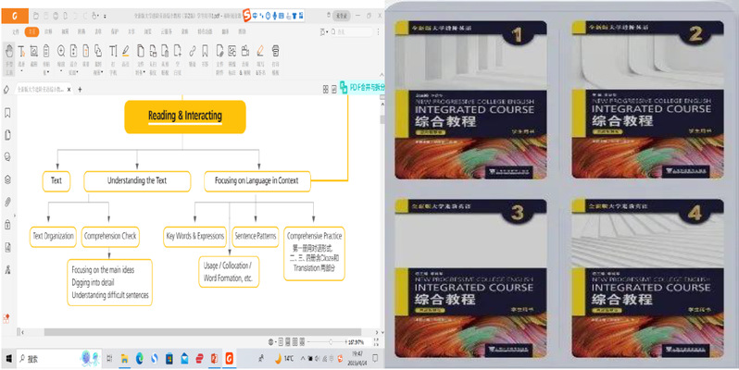Image resolution: width=739 pixels, height=370 pixels.
Task: Click the Bookmark ribbon icon
Action: point(205,52)
